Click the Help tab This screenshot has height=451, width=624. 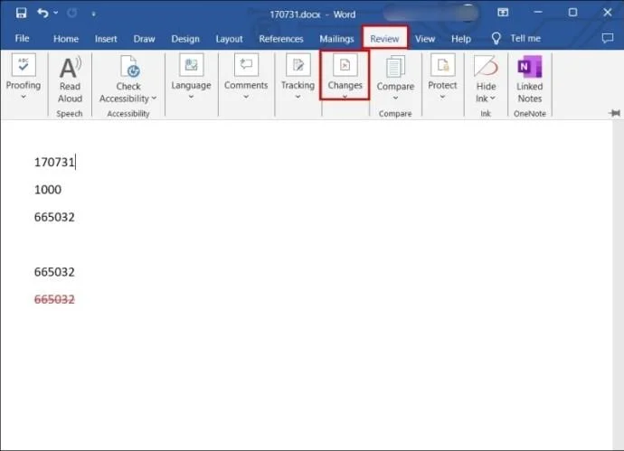(x=461, y=39)
